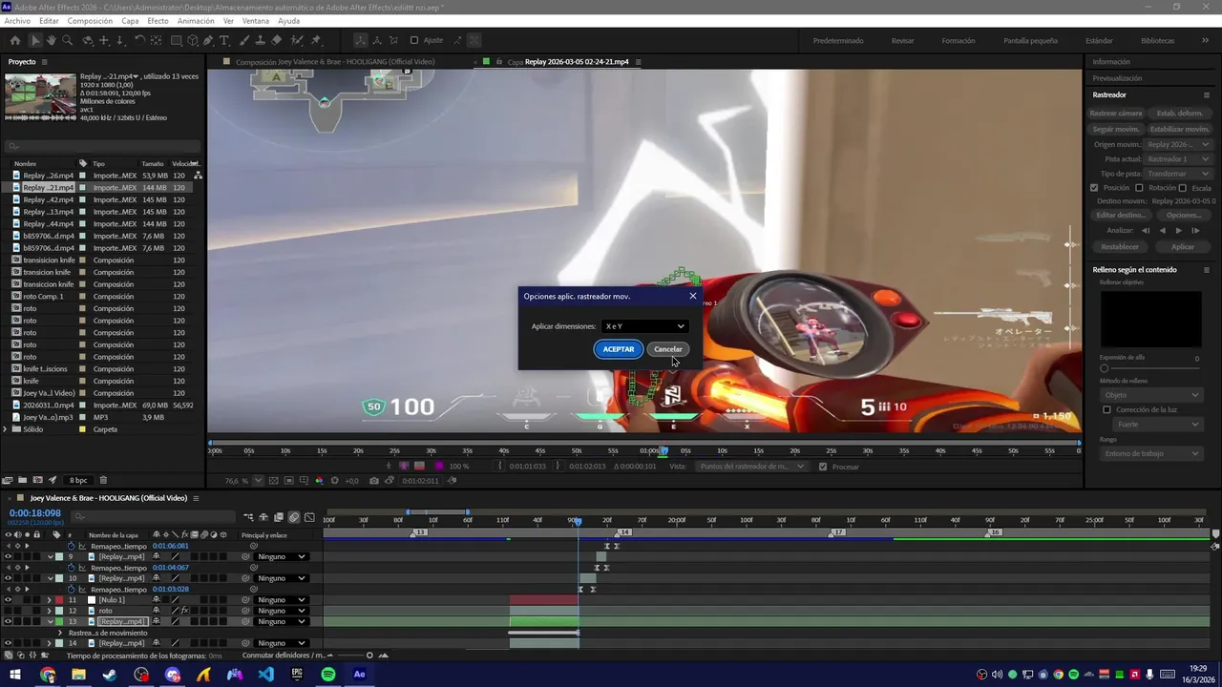Select the Rotation tool
Viewport: 1222px width, 687px height.
coord(139,40)
